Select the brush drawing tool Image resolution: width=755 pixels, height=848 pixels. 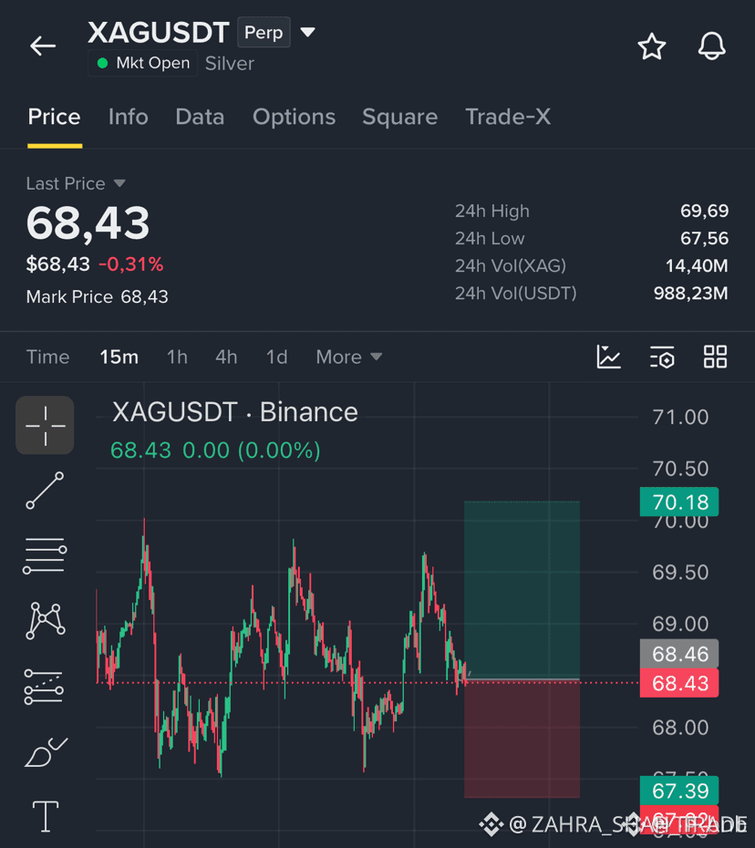tap(46, 751)
